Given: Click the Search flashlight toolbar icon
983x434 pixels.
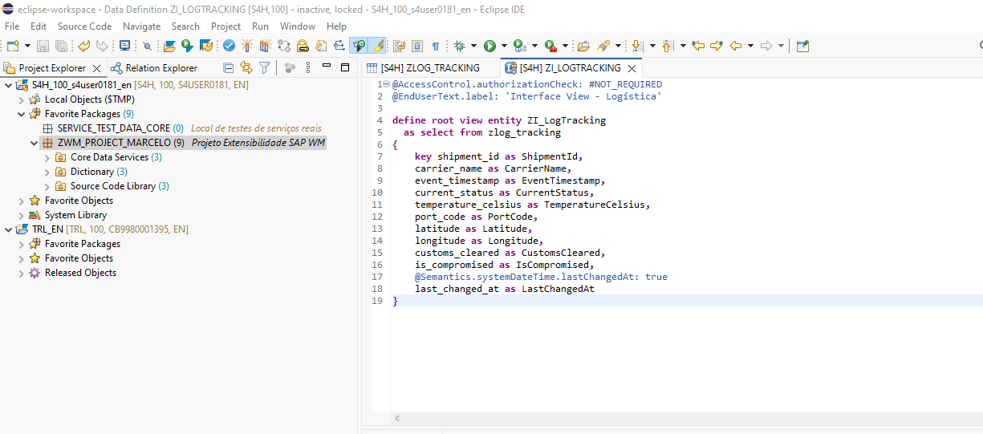Looking at the screenshot, I should (603, 46).
